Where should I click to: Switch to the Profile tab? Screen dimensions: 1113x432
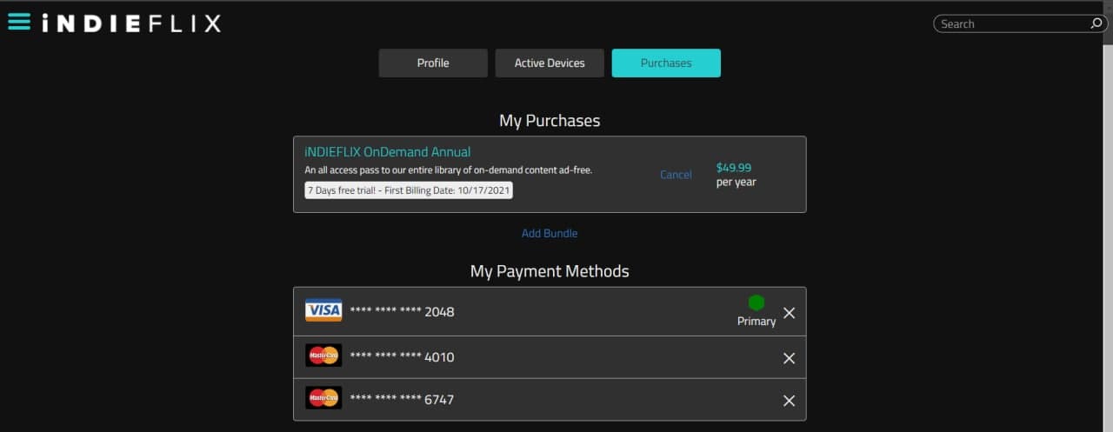[433, 63]
